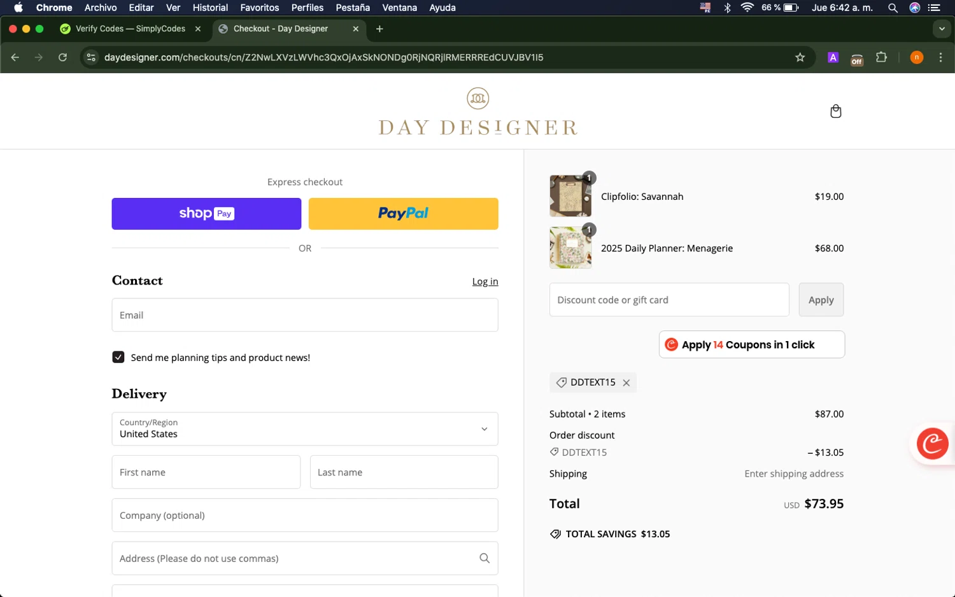Switch to the Verify Codes SimplyCodes tab
This screenshot has height=597, width=955.
click(131, 29)
